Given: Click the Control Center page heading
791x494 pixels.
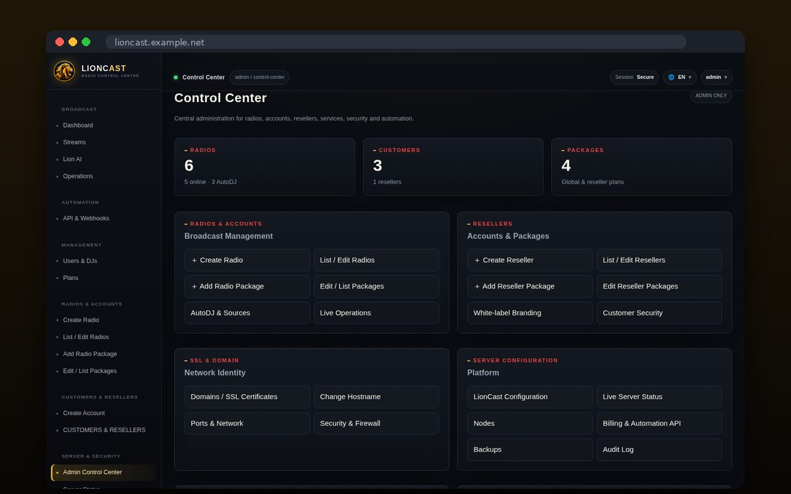Looking at the screenshot, I should tap(220, 98).
